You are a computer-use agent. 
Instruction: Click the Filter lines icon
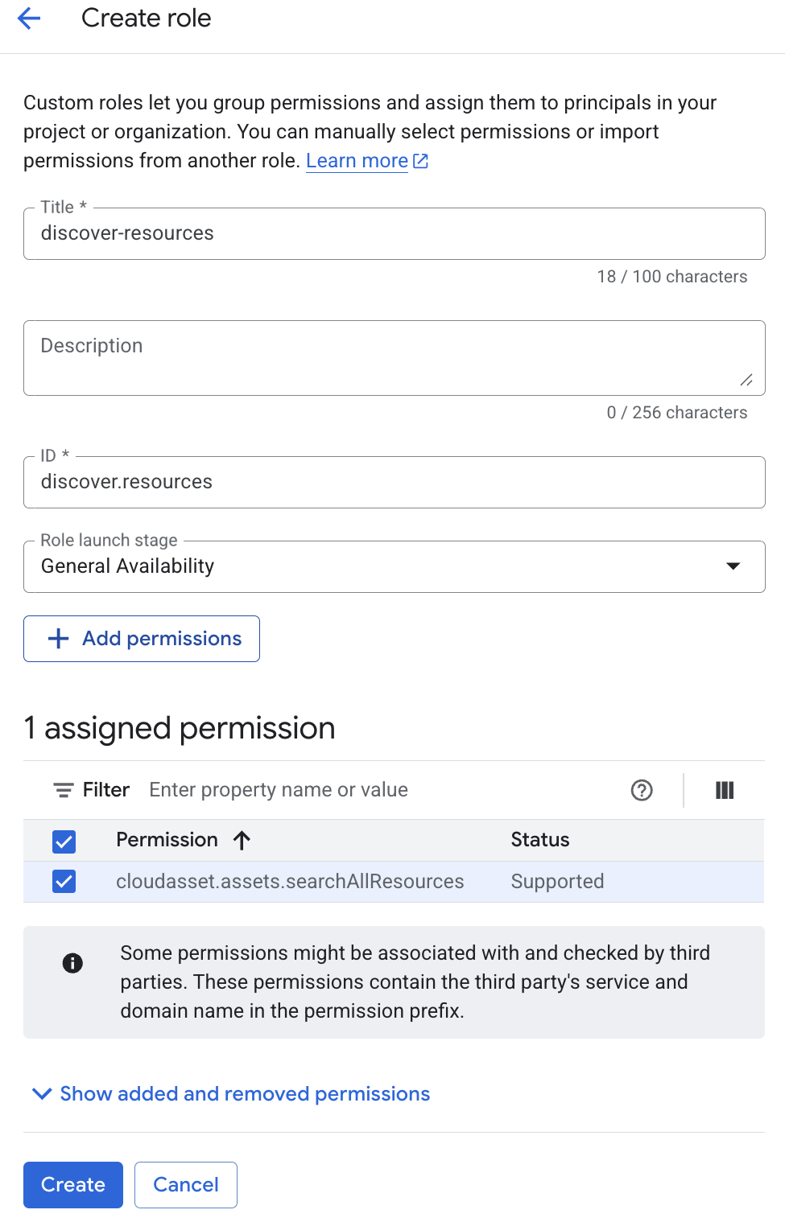pos(64,790)
